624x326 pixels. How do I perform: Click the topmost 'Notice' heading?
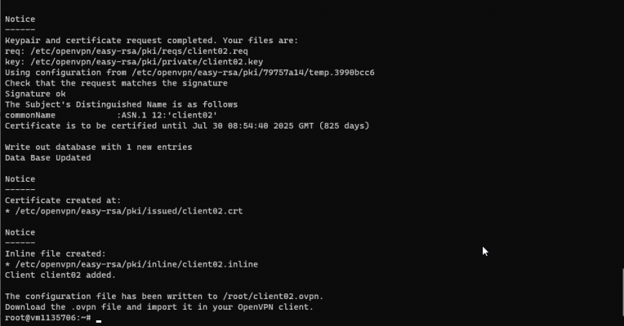click(x=20, y=19)
